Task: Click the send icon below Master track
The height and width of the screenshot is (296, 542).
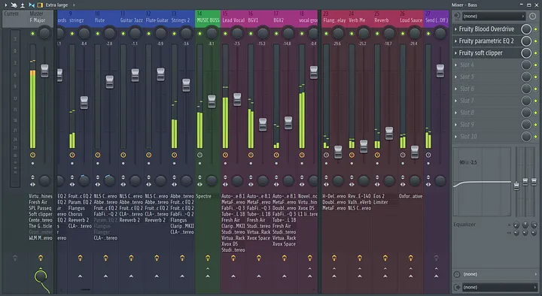Action: coord(41,258)
